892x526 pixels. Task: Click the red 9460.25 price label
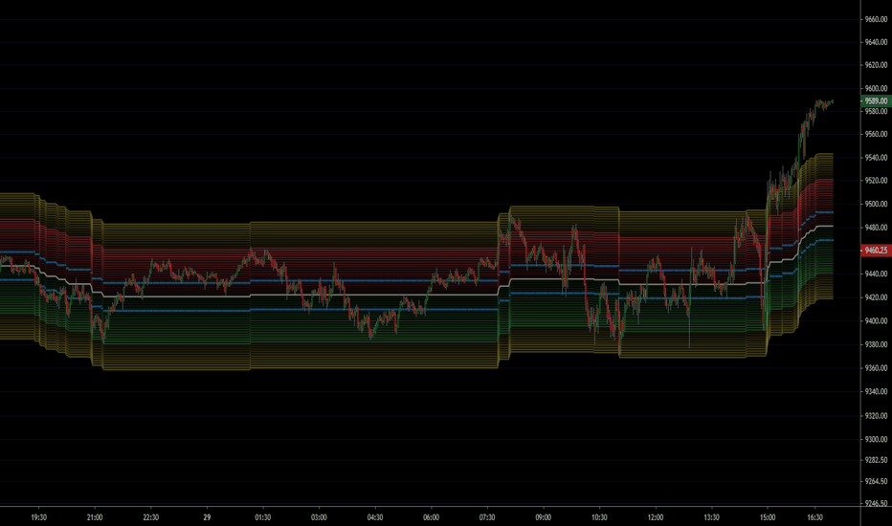click(876, 251)
